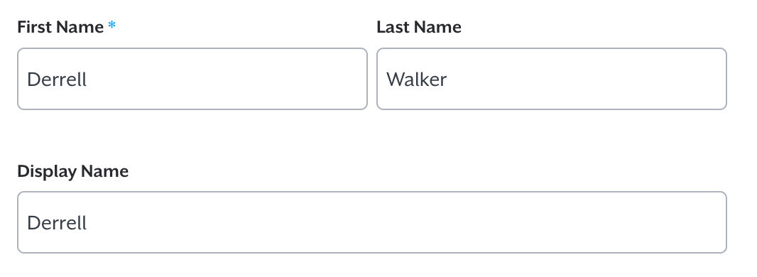Image resolution: width=757 pixels, height=277 pixels.
Task: Focus the Last Name input field
Action: (551, 79)
